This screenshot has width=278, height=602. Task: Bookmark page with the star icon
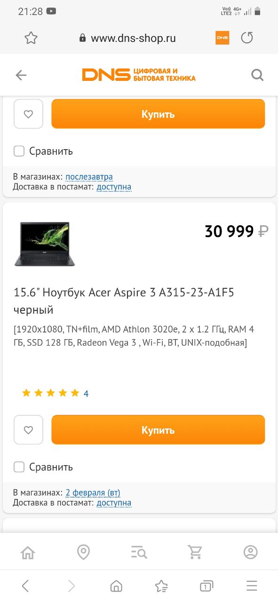31,38
